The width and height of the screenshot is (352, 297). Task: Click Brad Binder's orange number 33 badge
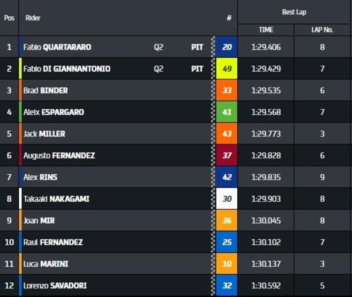(227, 90)
